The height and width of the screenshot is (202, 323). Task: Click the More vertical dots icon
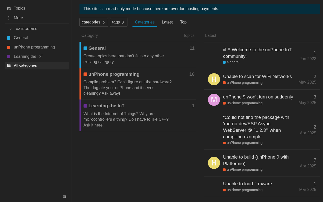tap(9, 18)
